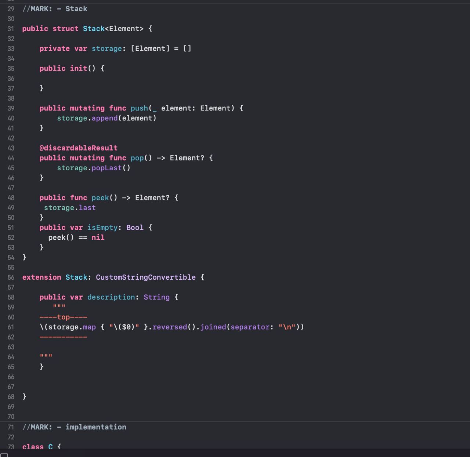Click the 'append' method call

point(105,118)
